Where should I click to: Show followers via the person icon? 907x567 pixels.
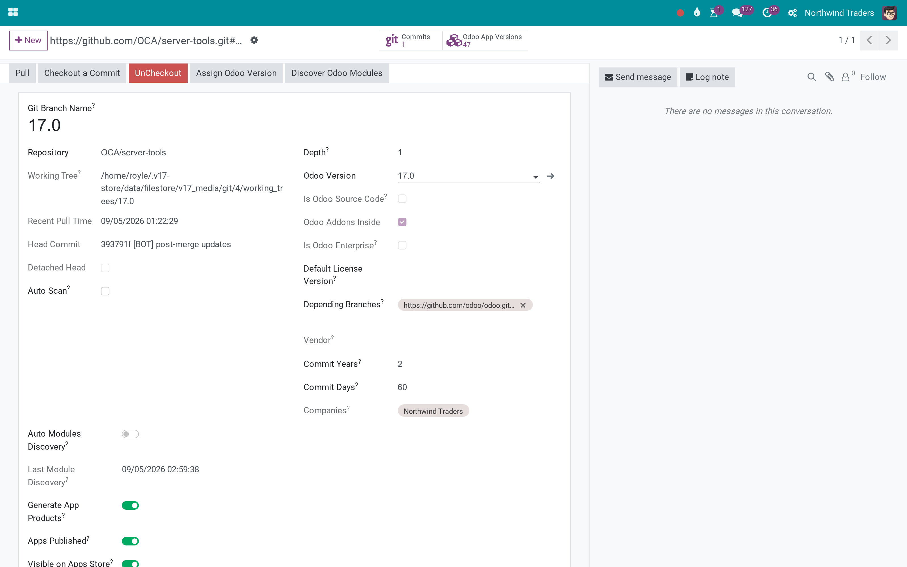pos(848,76)
